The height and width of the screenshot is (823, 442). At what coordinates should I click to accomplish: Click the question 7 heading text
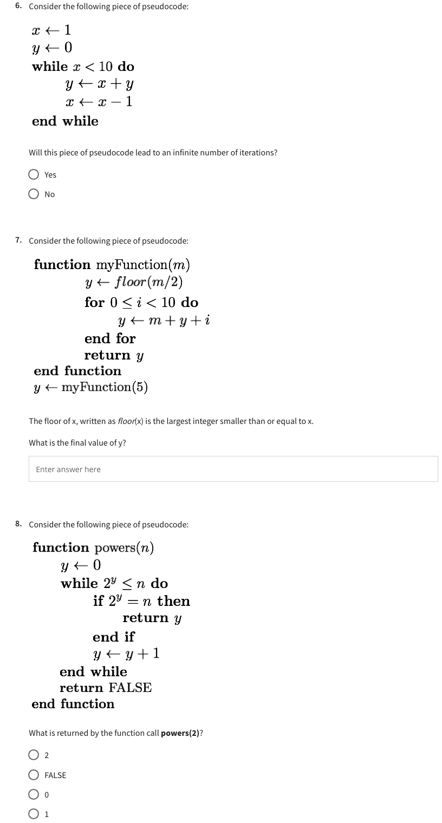[x=108, y=240]
